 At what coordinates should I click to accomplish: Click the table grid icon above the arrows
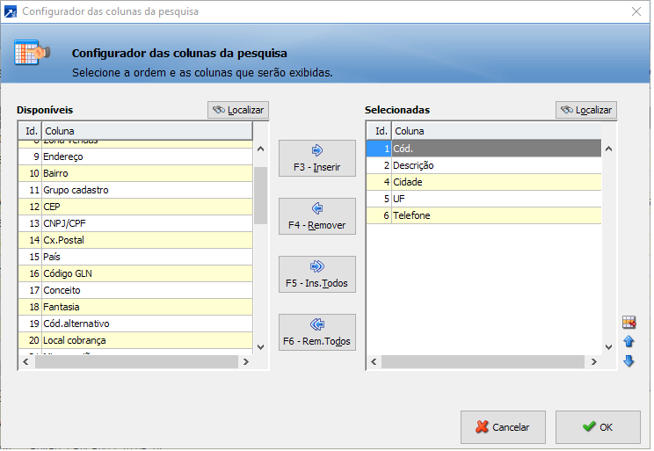629,323
